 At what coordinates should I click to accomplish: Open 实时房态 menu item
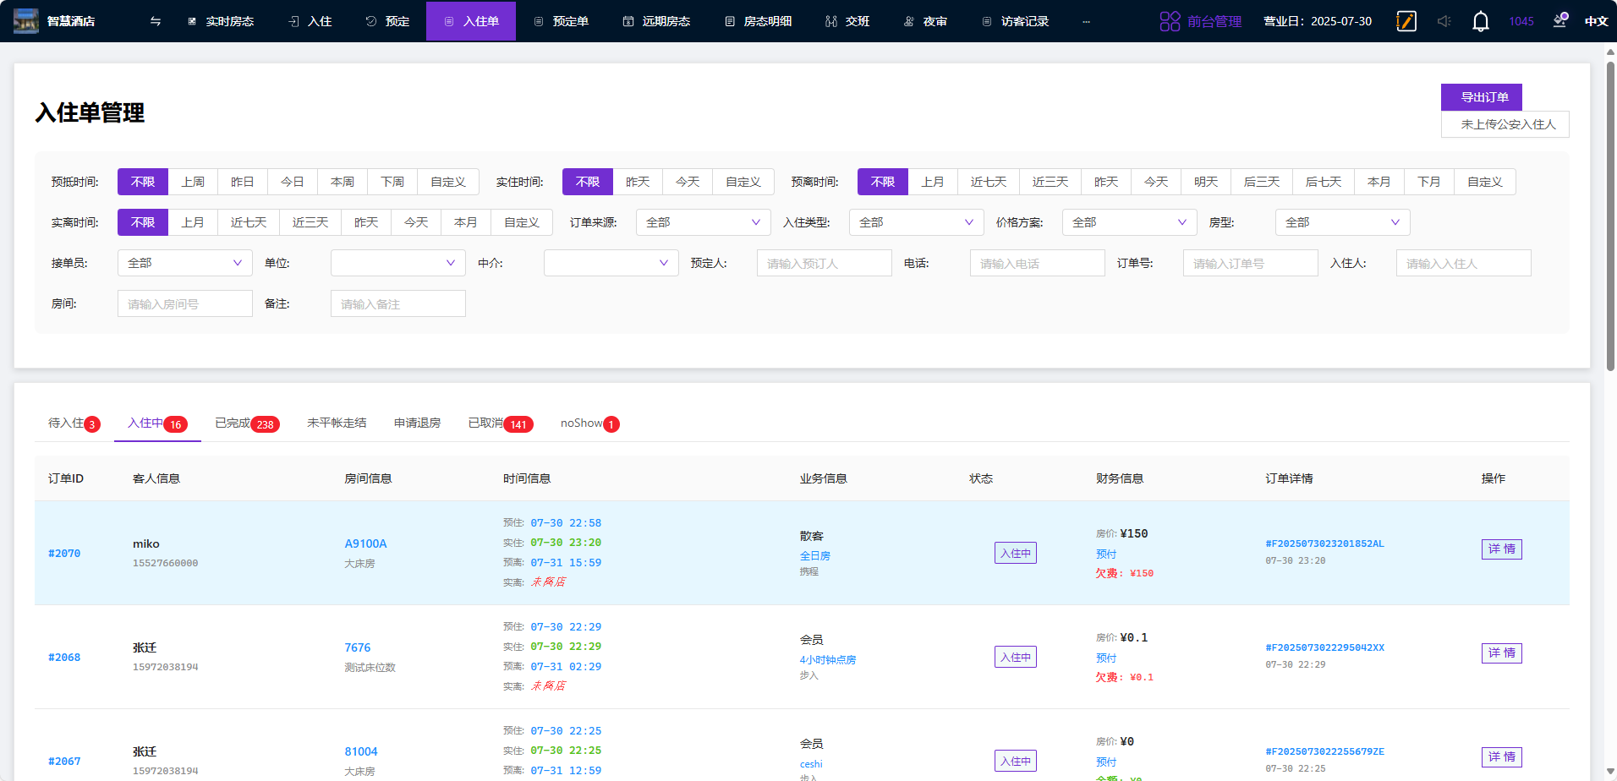coord(221,21)
